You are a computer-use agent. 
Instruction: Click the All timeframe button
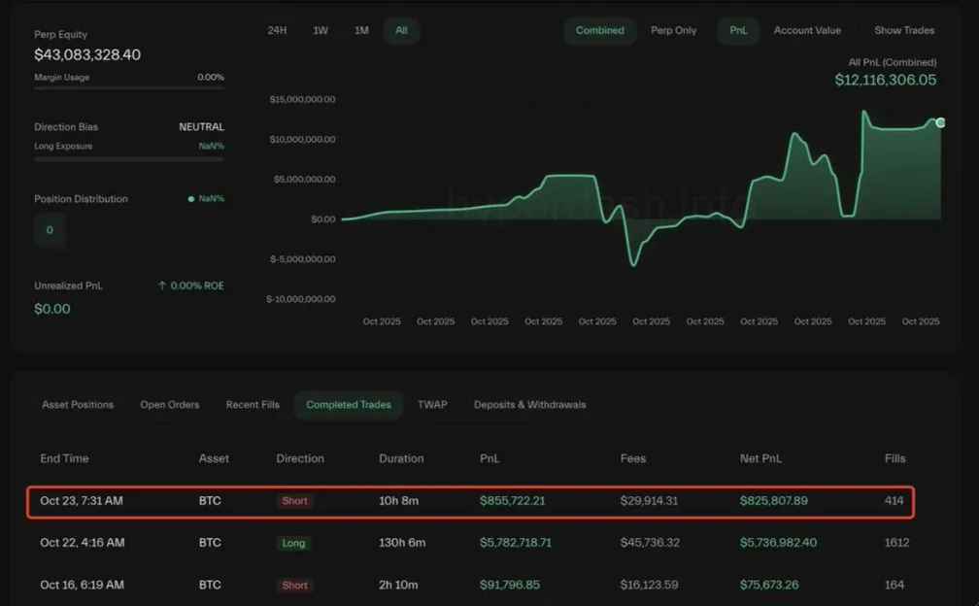(401, 30)
